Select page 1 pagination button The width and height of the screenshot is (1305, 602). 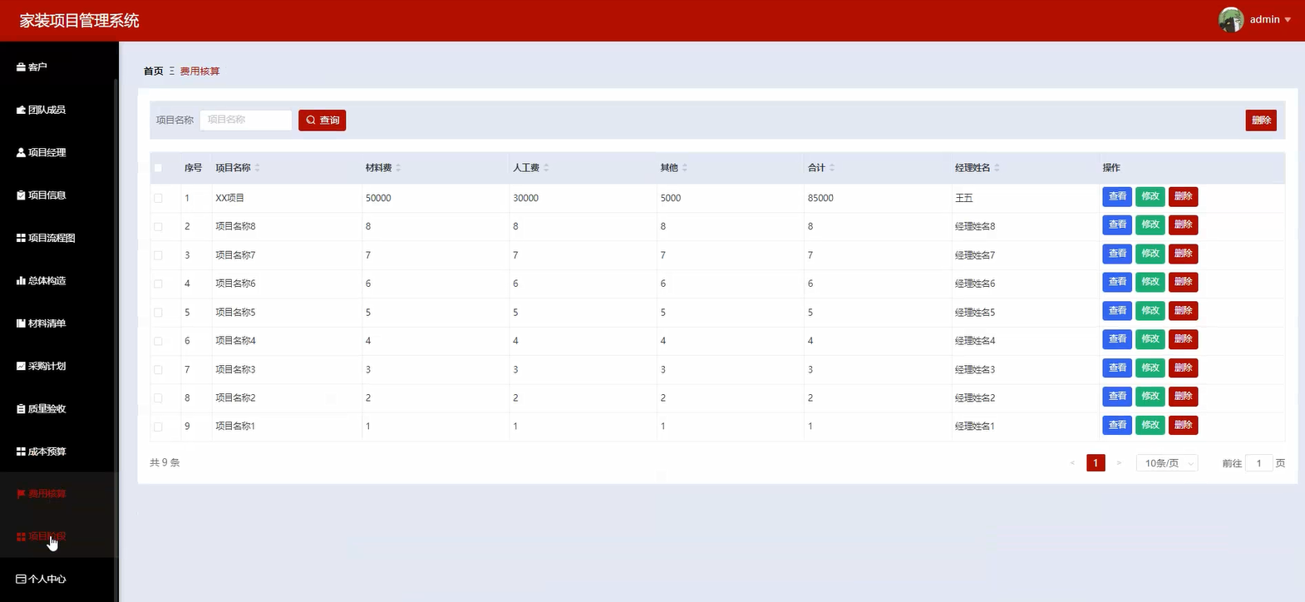pos(1096,463)
